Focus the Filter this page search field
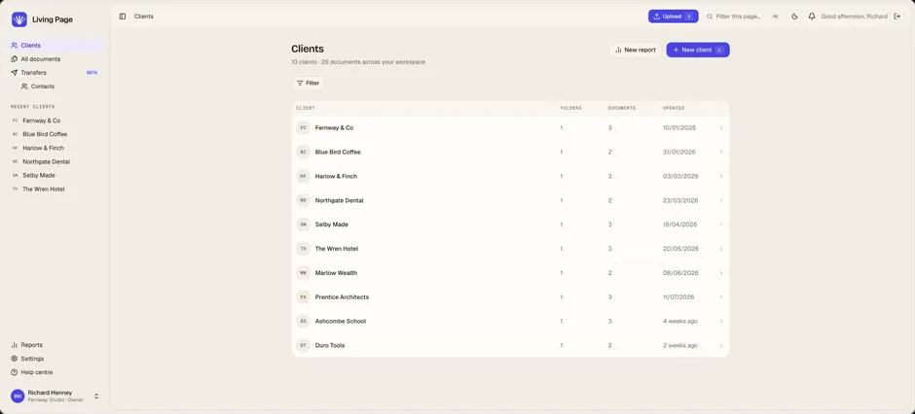 coord(743,17)
